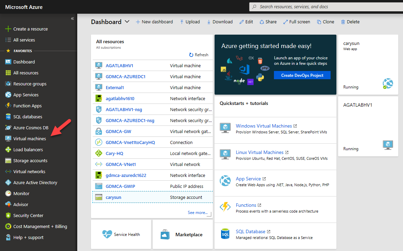
Task: Click Delete in the dashboard toolbar
Action: click(350, 22)
